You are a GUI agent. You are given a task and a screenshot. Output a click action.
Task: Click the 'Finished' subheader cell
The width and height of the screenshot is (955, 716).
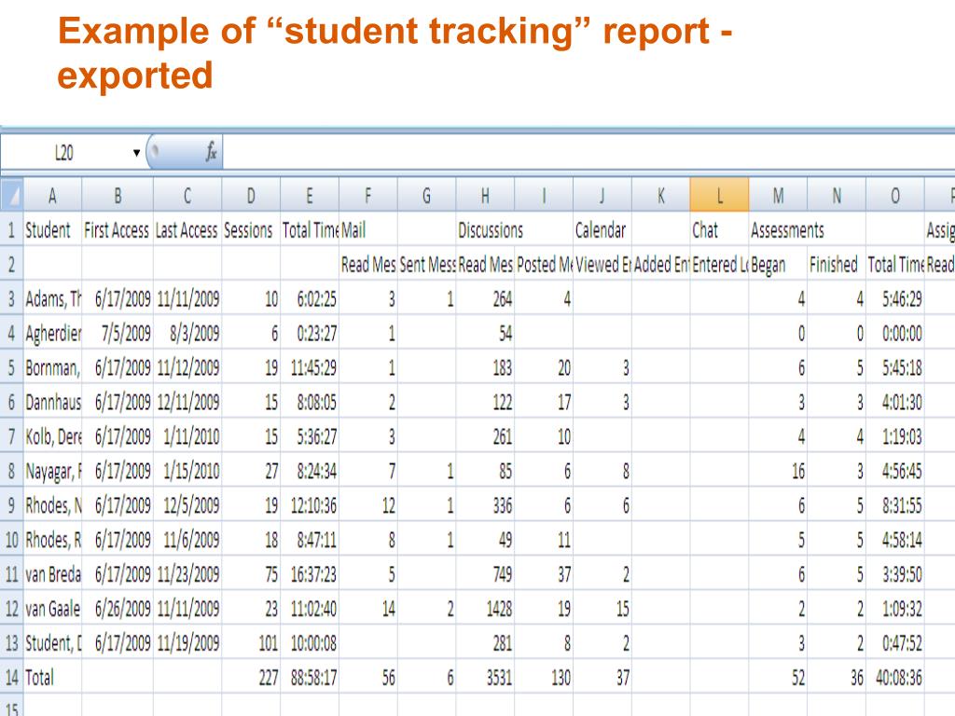(837, 264)
